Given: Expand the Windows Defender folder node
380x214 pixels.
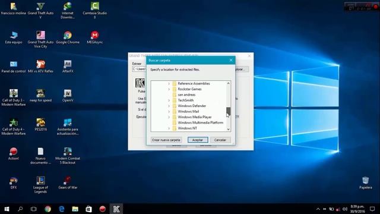Looking at the screenshot, I should (x=169, y=106).
